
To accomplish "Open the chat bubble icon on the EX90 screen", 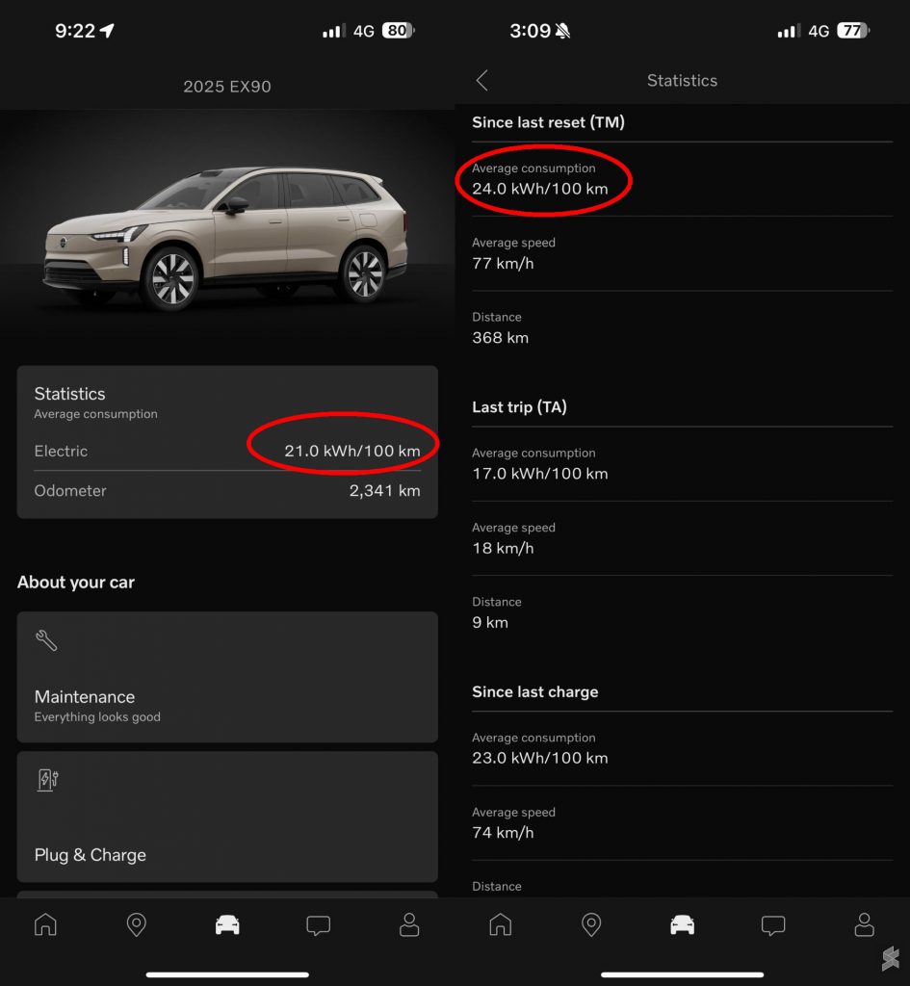I will 318,925.
